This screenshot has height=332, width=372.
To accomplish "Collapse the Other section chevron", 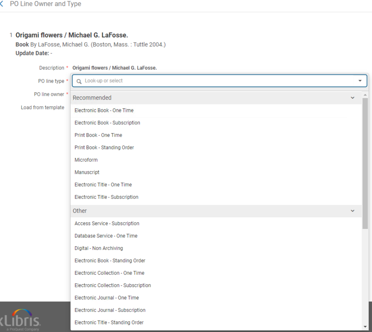I will pos(352,211).
